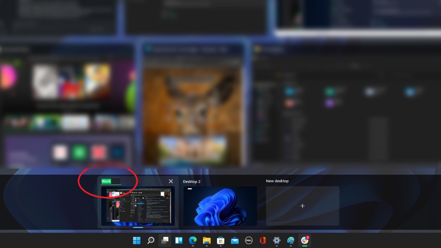Click the plus inside New desktop tile

click(302, 206)
